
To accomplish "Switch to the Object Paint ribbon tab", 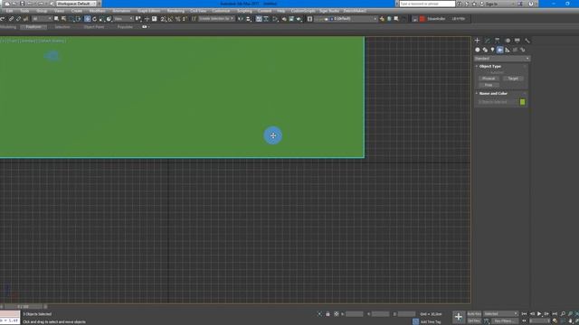I will pyautogui.click(x=94, y=27).
